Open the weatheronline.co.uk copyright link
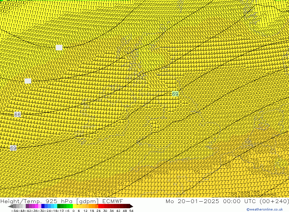The height and width of the screenshot is (212, 289). pos(265,209)
